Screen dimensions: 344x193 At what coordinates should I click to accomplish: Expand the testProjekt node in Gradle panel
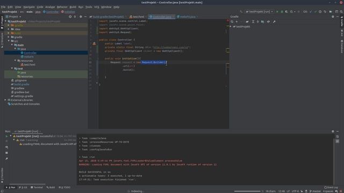click(231, 26)
